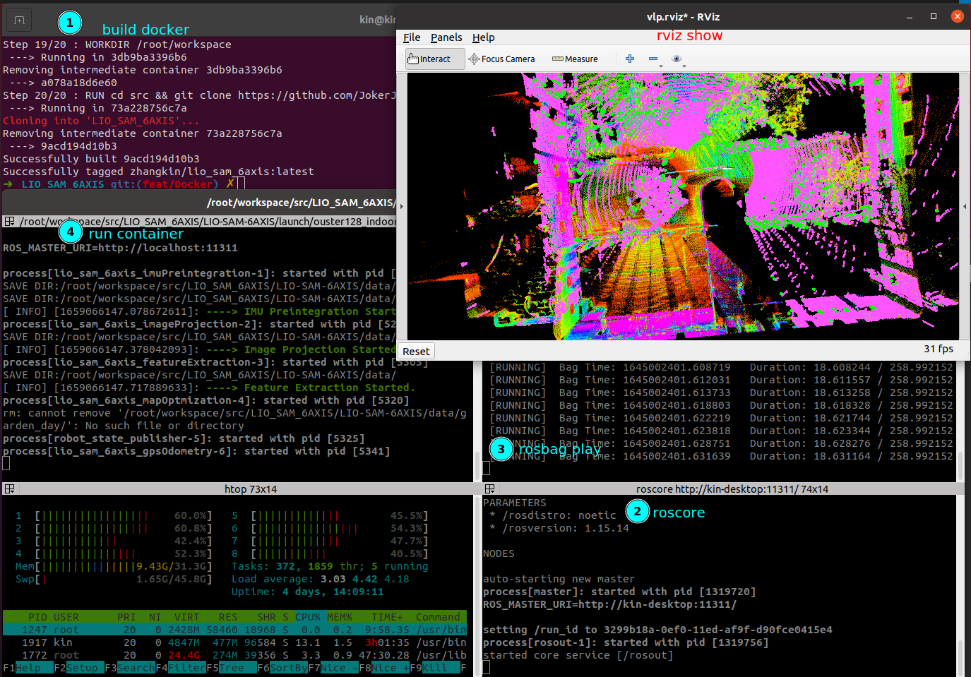971x677 pixels.
Task: Select the Focus Camera tool
Action: (501, 59)
